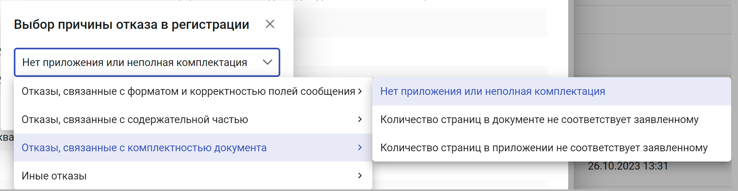Click the empty dialog area below the title
Viewport: 738px width, 191px height.
click(147, 40)
